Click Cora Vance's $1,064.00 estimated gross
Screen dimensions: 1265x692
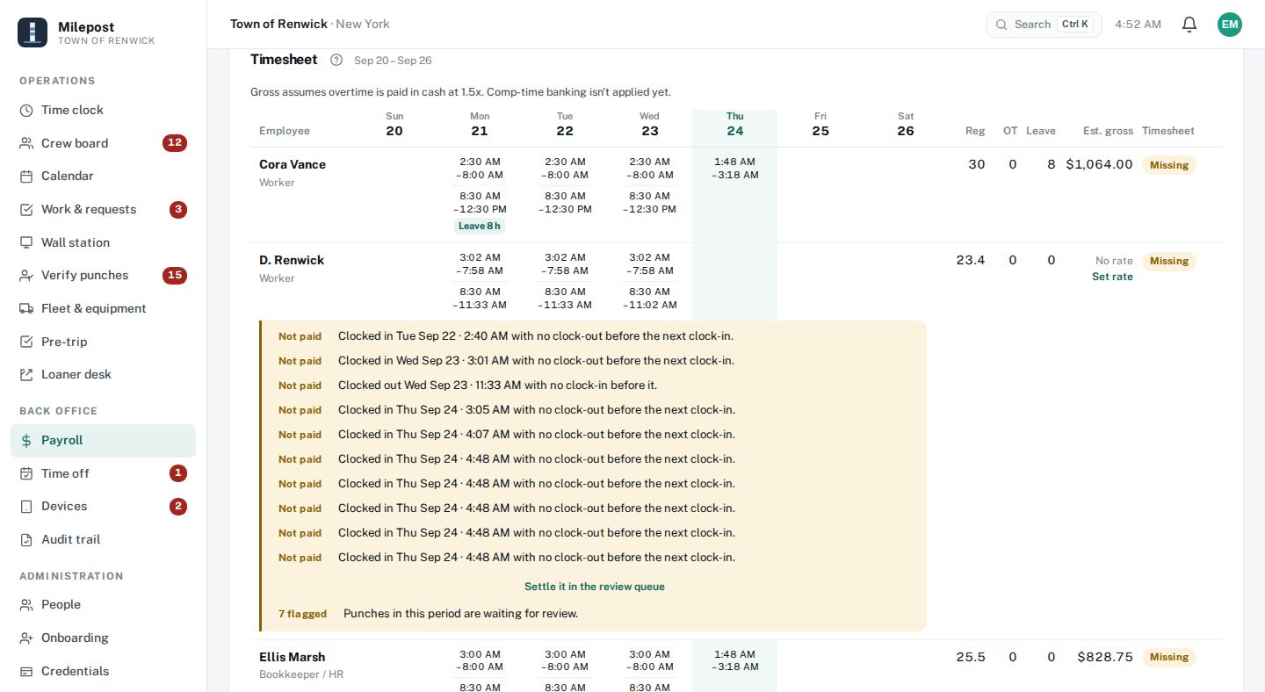click(x=1099, y=164)
